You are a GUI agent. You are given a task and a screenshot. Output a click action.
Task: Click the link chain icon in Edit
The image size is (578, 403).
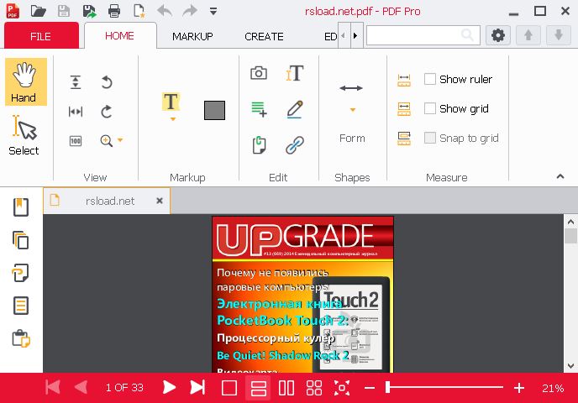click(x=294, y=145)
